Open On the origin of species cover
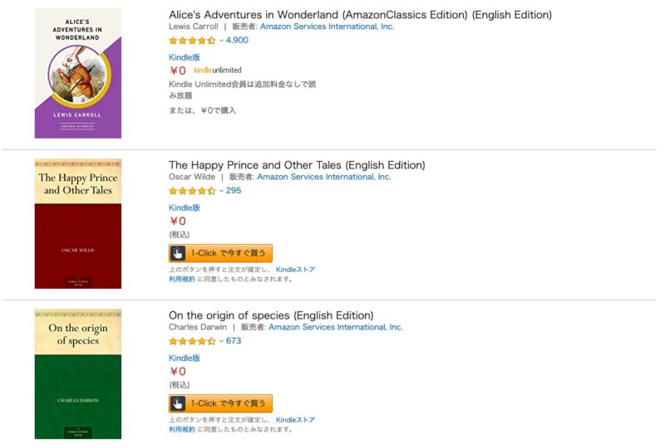This screenshot has height=448, width=665. click(x=77, y=373)
